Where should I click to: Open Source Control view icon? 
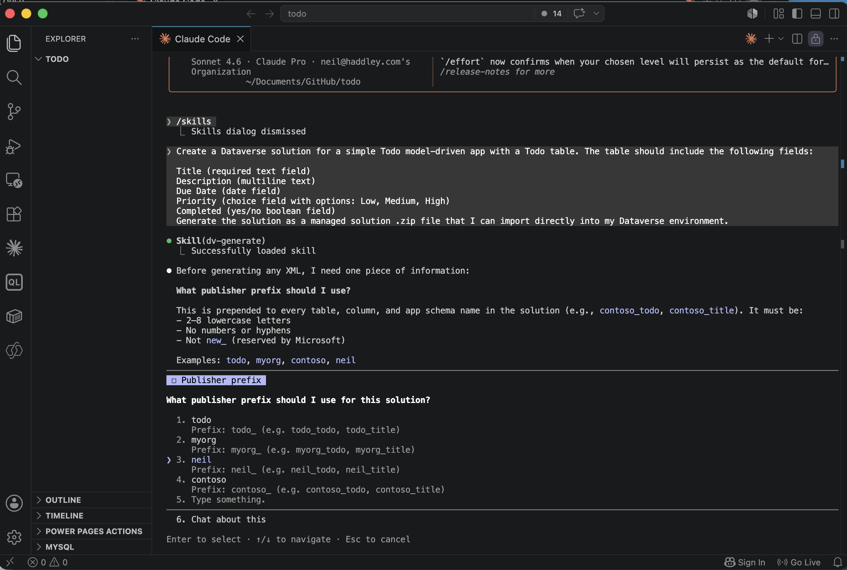(14, 111)
